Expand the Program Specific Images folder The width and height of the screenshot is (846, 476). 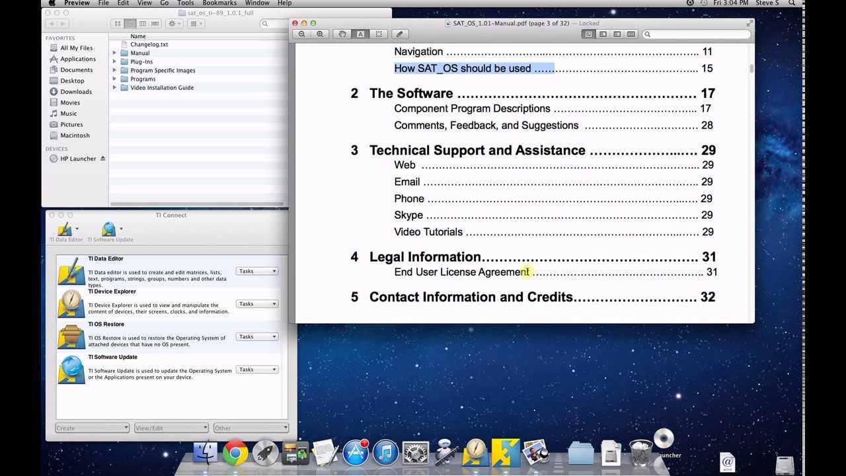[x=114, y=70]
